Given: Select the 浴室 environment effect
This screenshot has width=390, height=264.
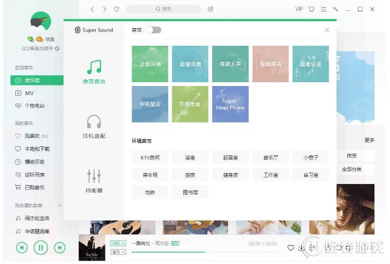Looking at the screenshot, I should 190,157.
